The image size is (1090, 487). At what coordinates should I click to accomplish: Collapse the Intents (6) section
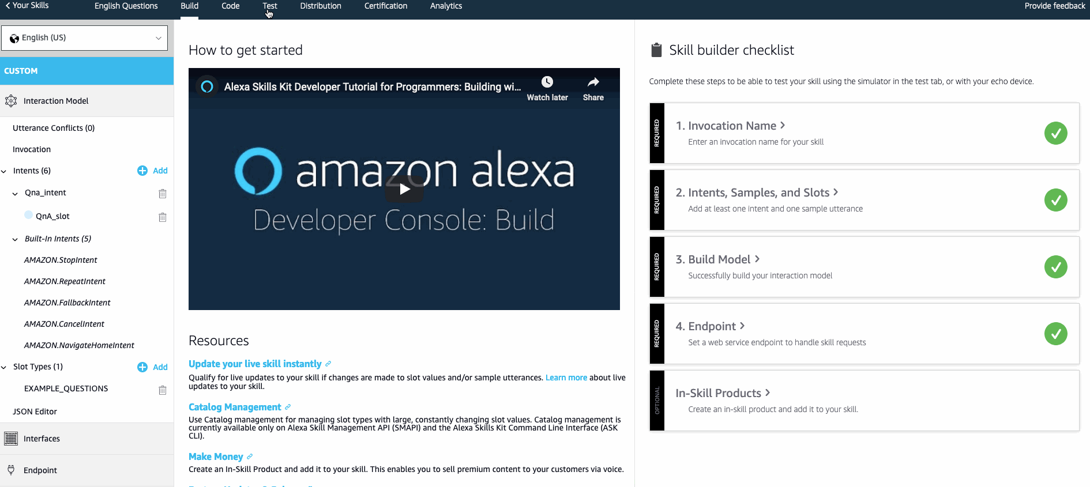point(4,171)
